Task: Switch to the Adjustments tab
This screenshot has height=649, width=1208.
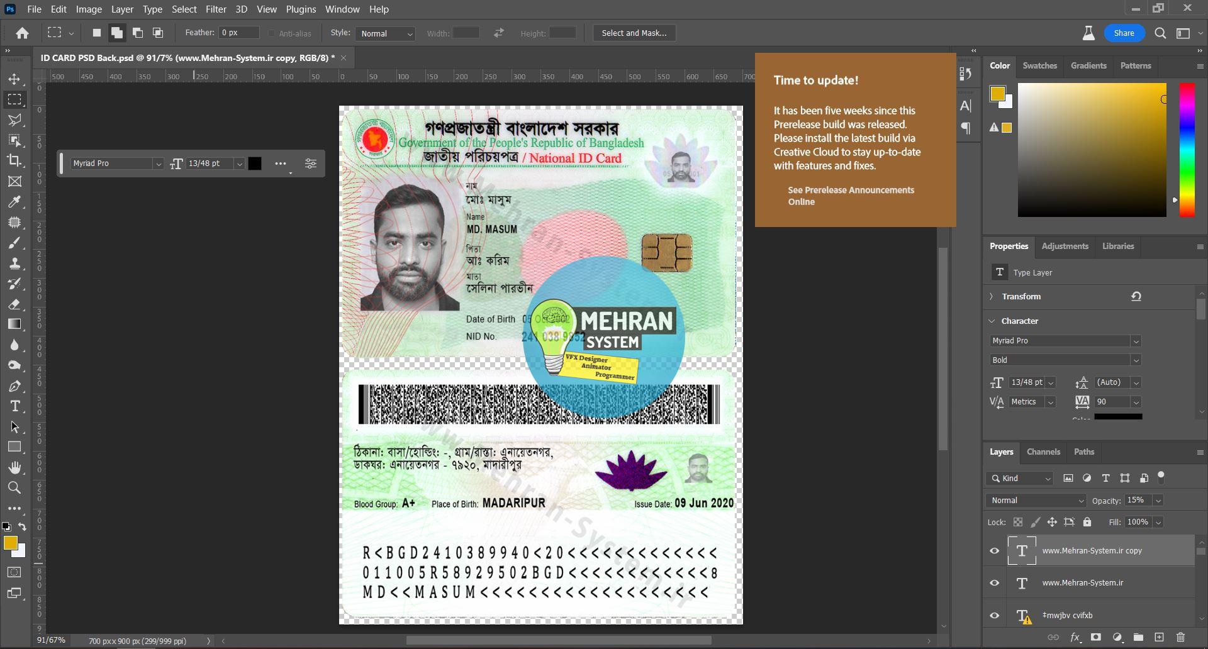Action: point(1065,246)
